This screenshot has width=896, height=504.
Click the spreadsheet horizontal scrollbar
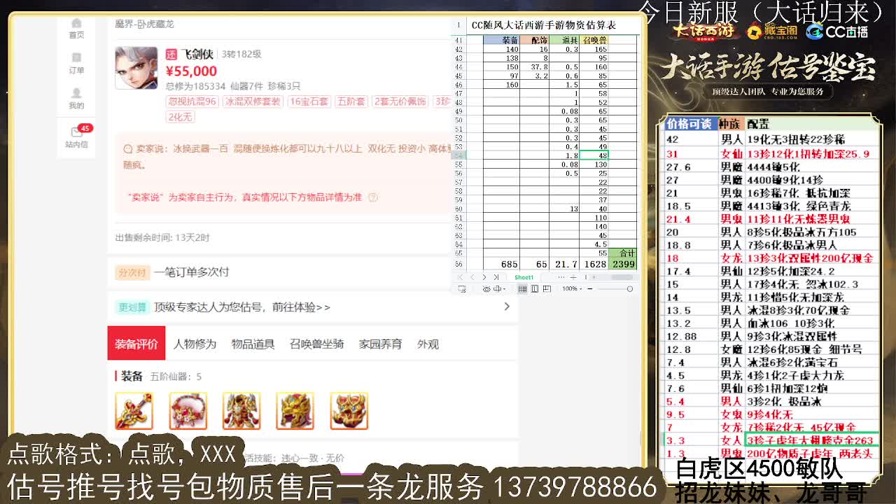[x=622, y=277]
